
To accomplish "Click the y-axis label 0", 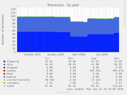I will click(15, 52).
